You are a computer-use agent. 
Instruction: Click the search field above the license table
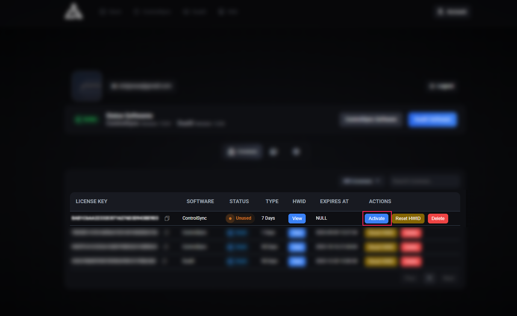click(x=424, y=181)
